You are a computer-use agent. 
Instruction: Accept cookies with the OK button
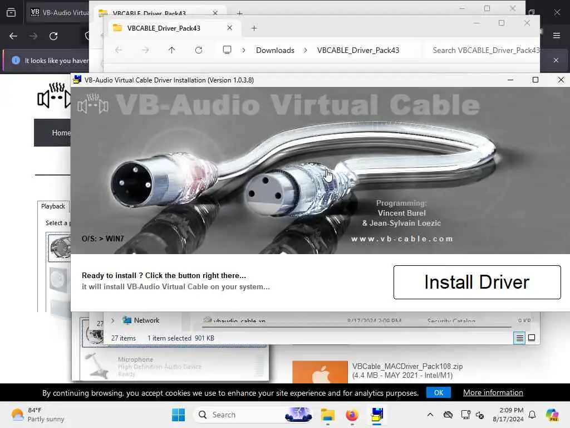(x=439, y=393)
